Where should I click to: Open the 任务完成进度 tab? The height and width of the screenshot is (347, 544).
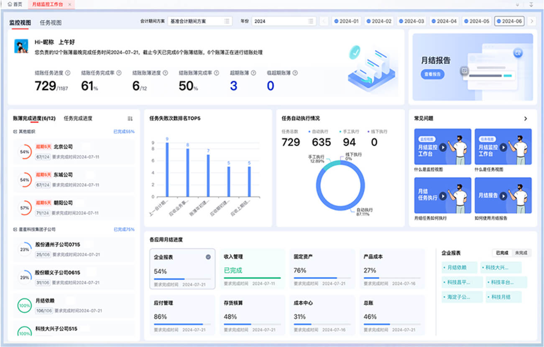click(x=78, y=119)
